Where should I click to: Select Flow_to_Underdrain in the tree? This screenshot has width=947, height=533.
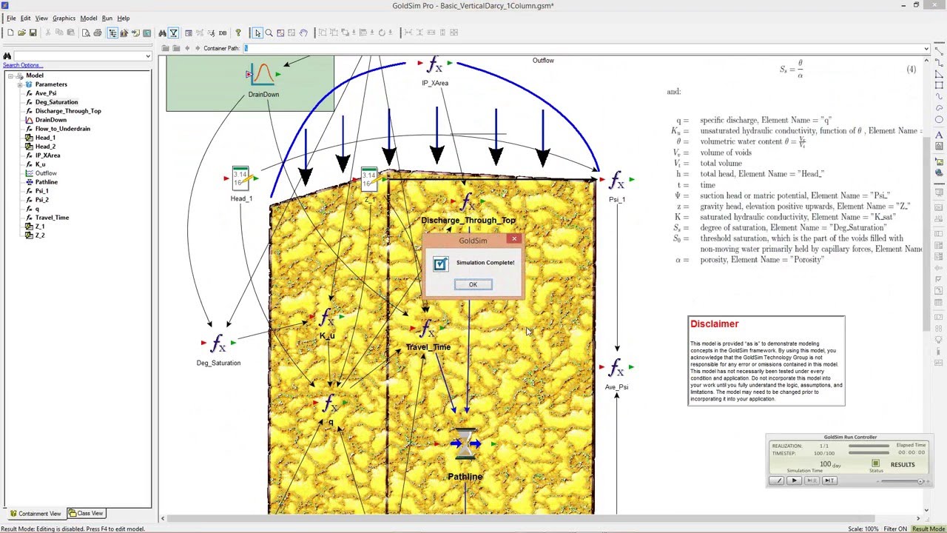pyautogui.click(x=62, y=129)
